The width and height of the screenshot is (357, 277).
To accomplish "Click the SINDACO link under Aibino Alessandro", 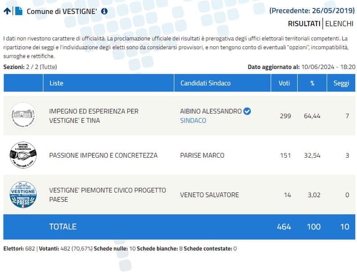I will pyautogui.click(x=193, y=120).
